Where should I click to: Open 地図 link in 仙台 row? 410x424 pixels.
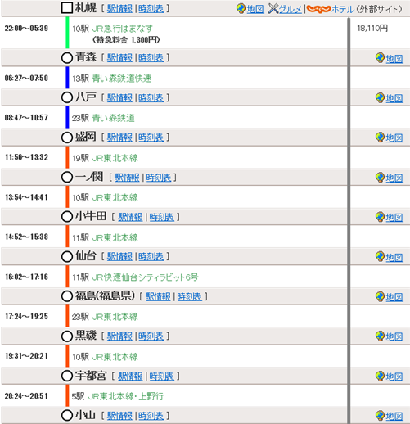coord(394,257)
